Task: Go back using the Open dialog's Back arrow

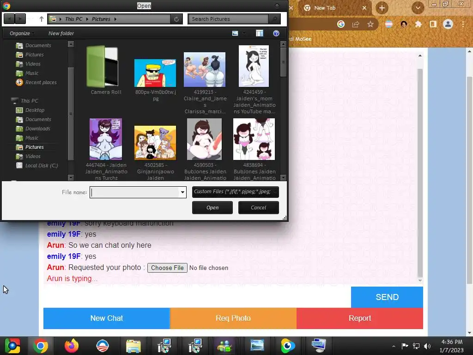Action: (x=9, y=19)
